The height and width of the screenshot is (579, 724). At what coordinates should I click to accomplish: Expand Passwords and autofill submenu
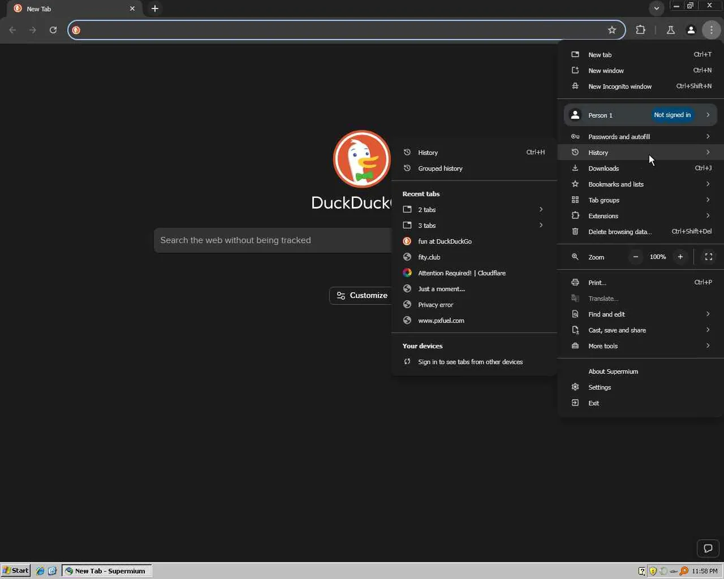(640, 137)
